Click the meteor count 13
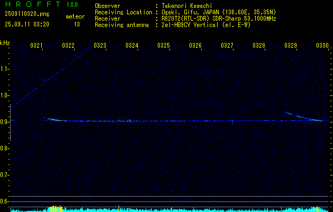The width and height of the screenshot is (333, 212). click(77, 24)
